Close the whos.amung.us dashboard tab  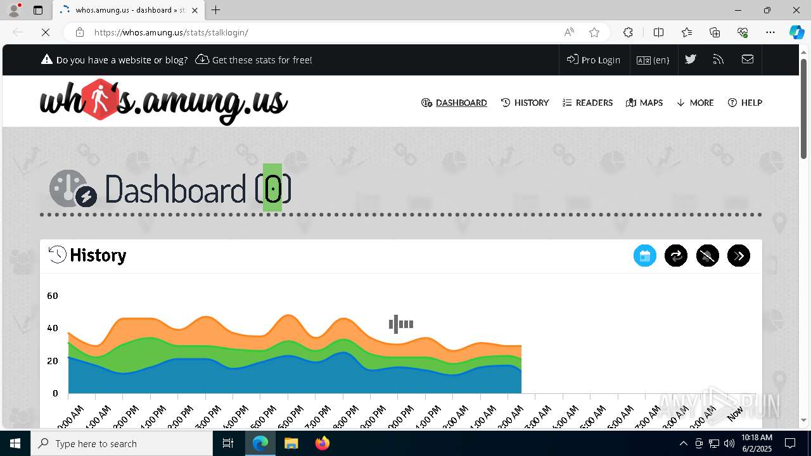coord(195,10)
